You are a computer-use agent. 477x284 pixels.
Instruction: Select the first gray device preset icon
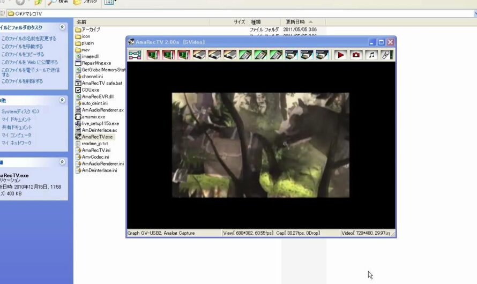pos(199,55)
